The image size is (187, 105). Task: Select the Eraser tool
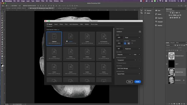tap(2, 37)
